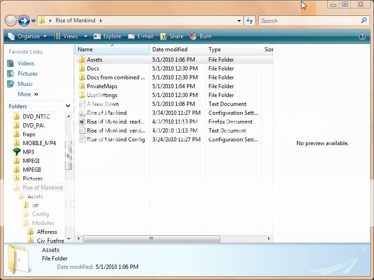Viewport: 374px width, 280px height.
Task: Open the address bar history dropdown
Action: [x=239, y=21]
